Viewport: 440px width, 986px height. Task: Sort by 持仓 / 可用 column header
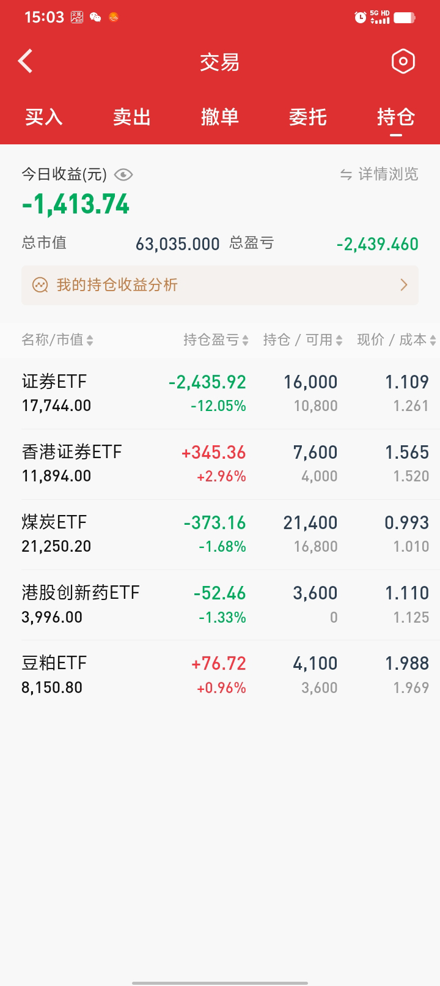click(x=302, y=340)
